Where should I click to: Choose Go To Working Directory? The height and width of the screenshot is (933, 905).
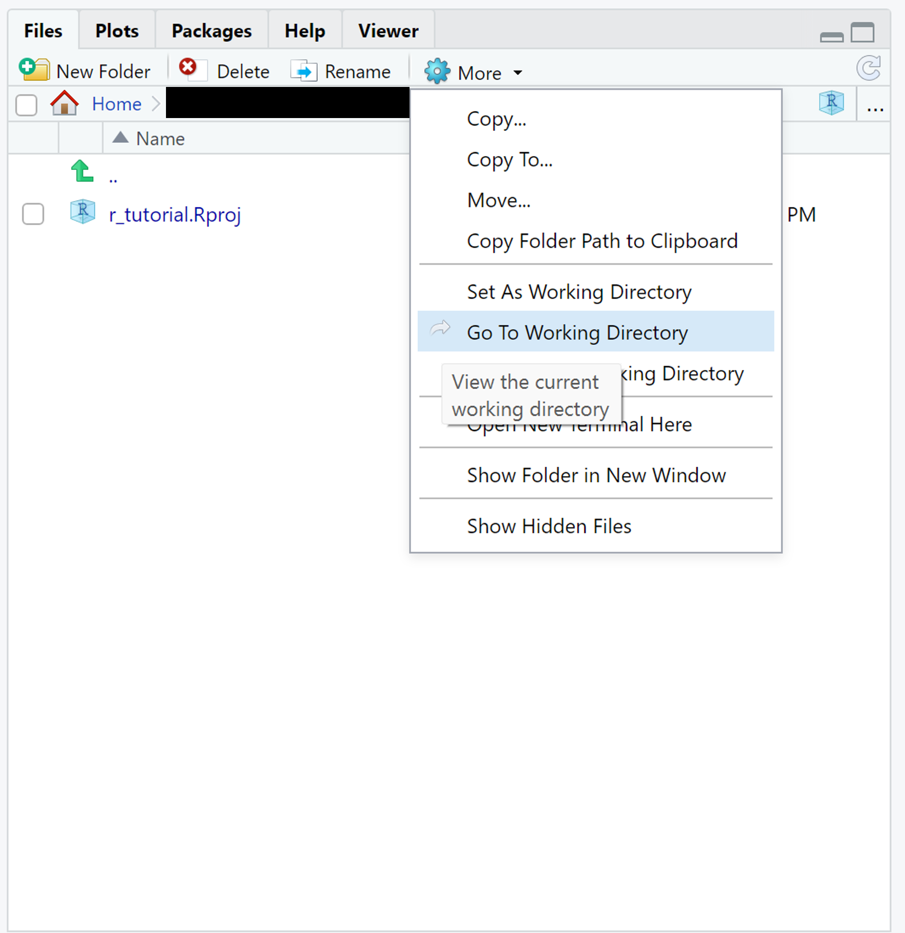tap(577, 332)
